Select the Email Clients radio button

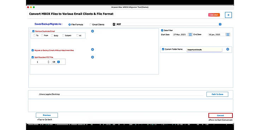point(90,24)
